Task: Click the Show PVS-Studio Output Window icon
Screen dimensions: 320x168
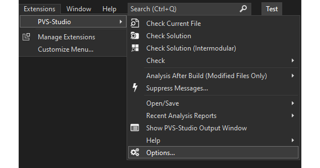Action: coord(135,128)
